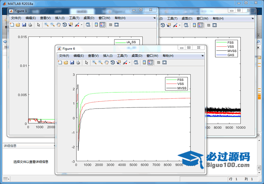Select the Pan hand tool in Figure 6
Screen dimensions: 264x184
point(106,63)
